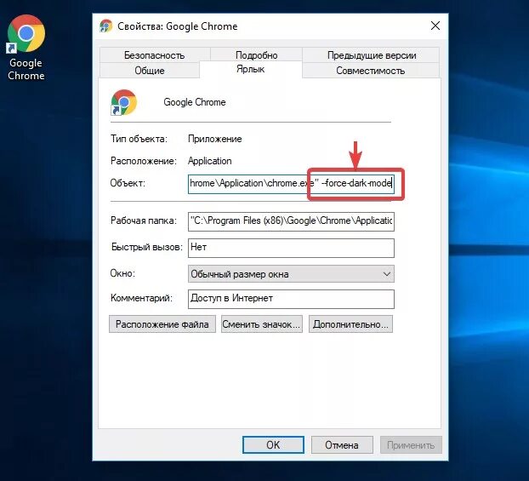Confirm with the OK button
The width and height of the screenshot is (529, 481).
[x=273, y=445]
